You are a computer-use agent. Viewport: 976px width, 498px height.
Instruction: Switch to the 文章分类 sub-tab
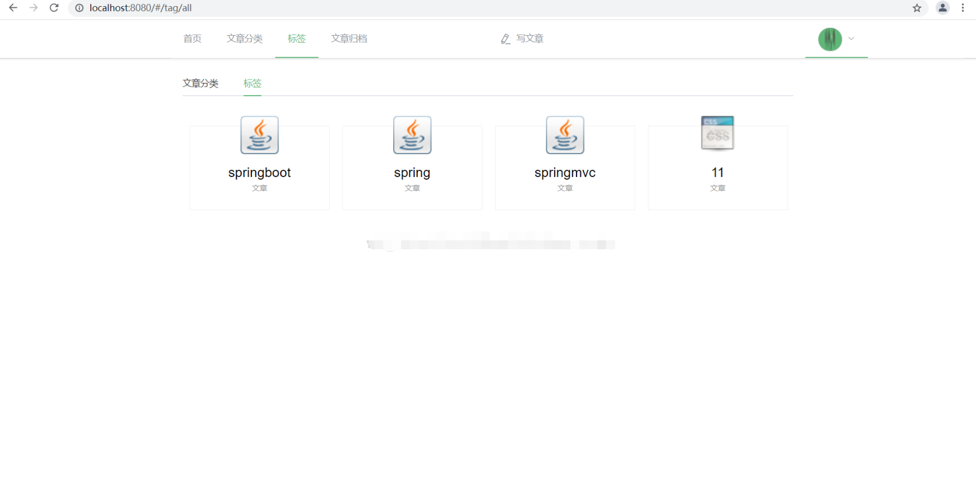201,83
